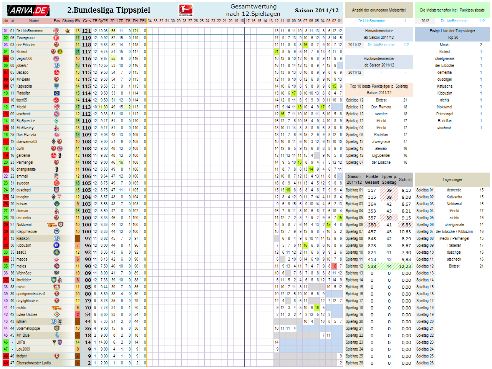Click the 'Name' column header
Screen dimensions: 492x369
click(34, 21)
